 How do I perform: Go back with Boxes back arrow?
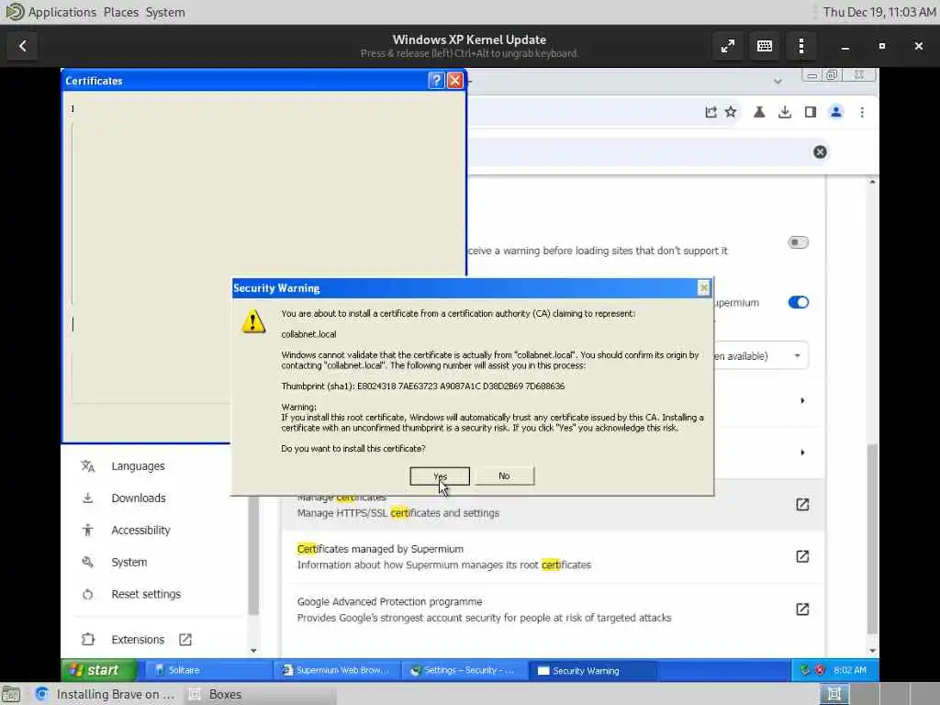[23, 46]
